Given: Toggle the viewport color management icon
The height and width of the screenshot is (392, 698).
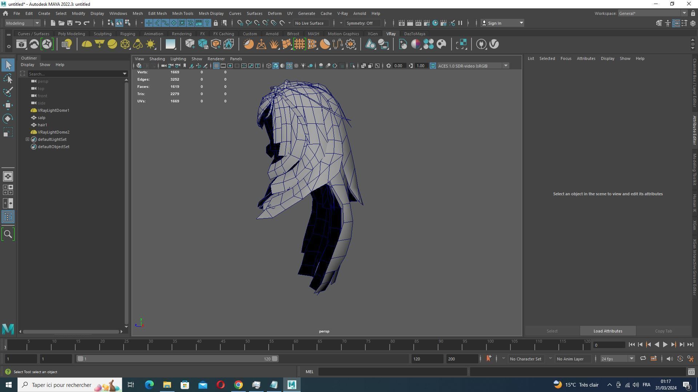Looking at the screenshot, I should [433, 66].
